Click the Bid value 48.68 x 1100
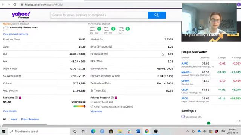Viewport: 241px width, 135px height. click(x=78, y=54)
